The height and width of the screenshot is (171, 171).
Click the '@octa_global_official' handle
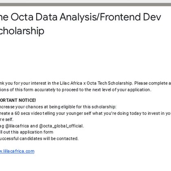[61, 126]
